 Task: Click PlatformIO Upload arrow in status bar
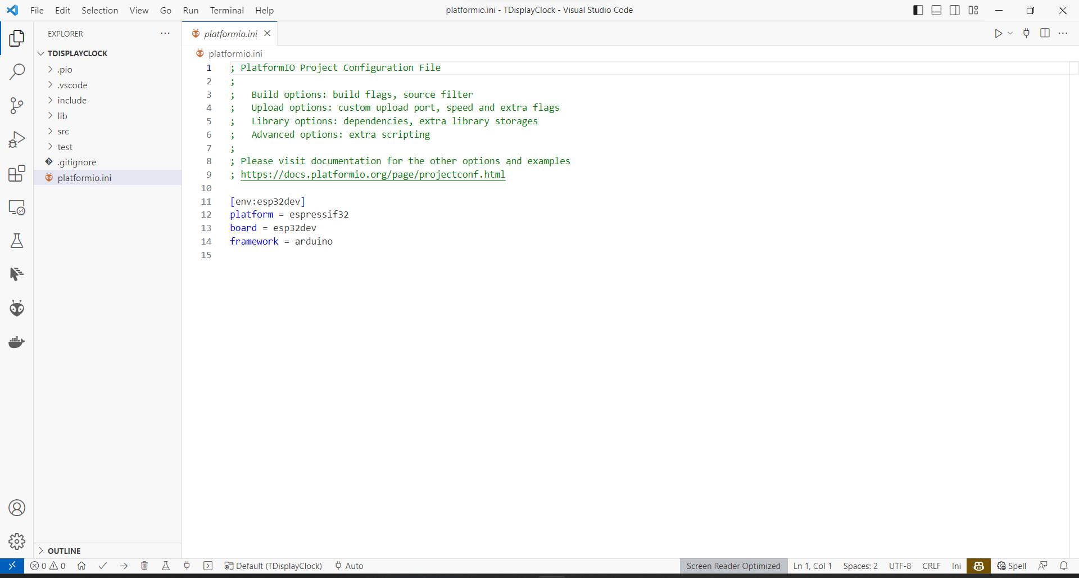coord(124,566)
